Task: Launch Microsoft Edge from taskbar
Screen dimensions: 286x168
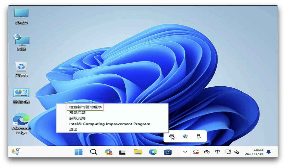Action: click(x=153, y=152)
